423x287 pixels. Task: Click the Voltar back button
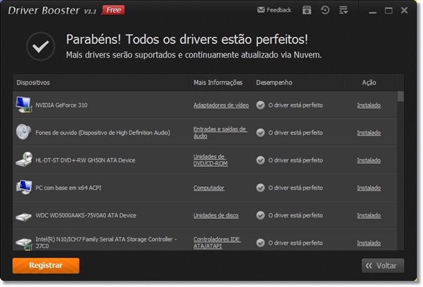383,266
